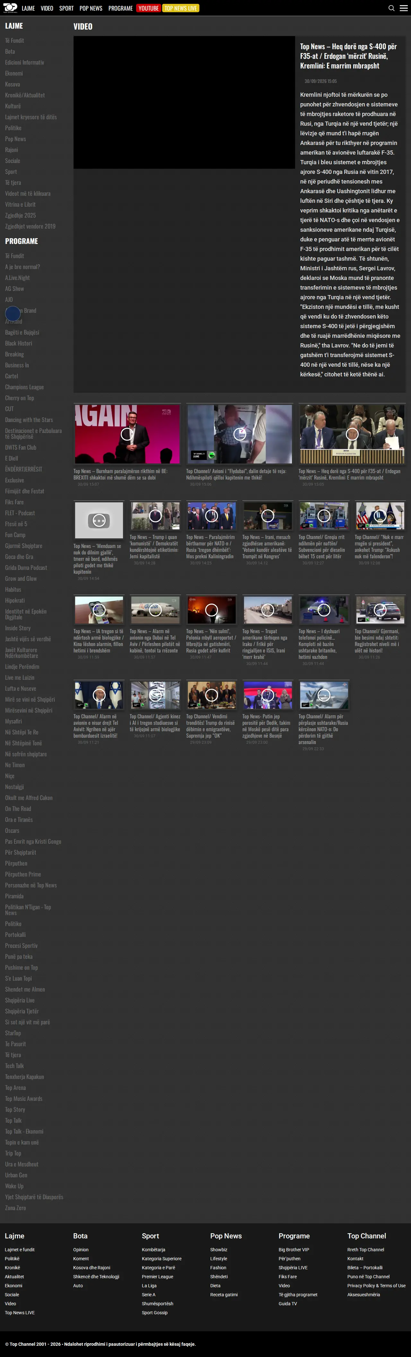Play the Trump 'komuniste' video thumbnail
Viewport: 411px width, 1357px height.
155,516
